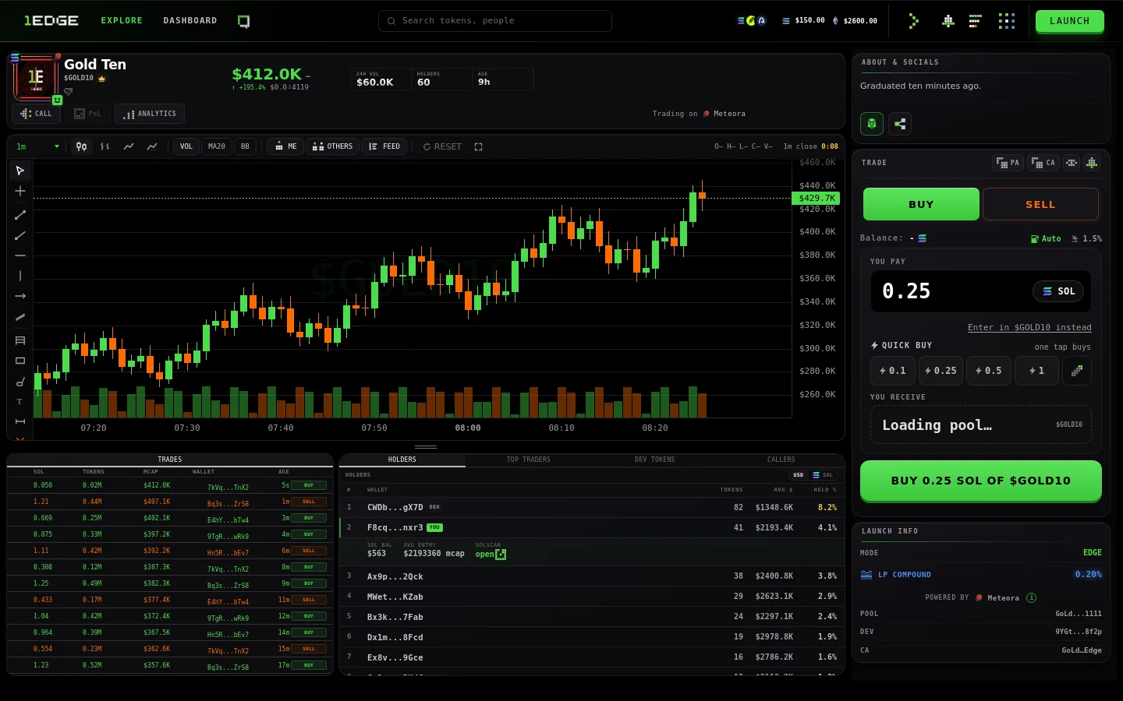This screenshot has height=701, width=1123.
Task: Switch chart to candlestick style
Action: click(81, 146)
